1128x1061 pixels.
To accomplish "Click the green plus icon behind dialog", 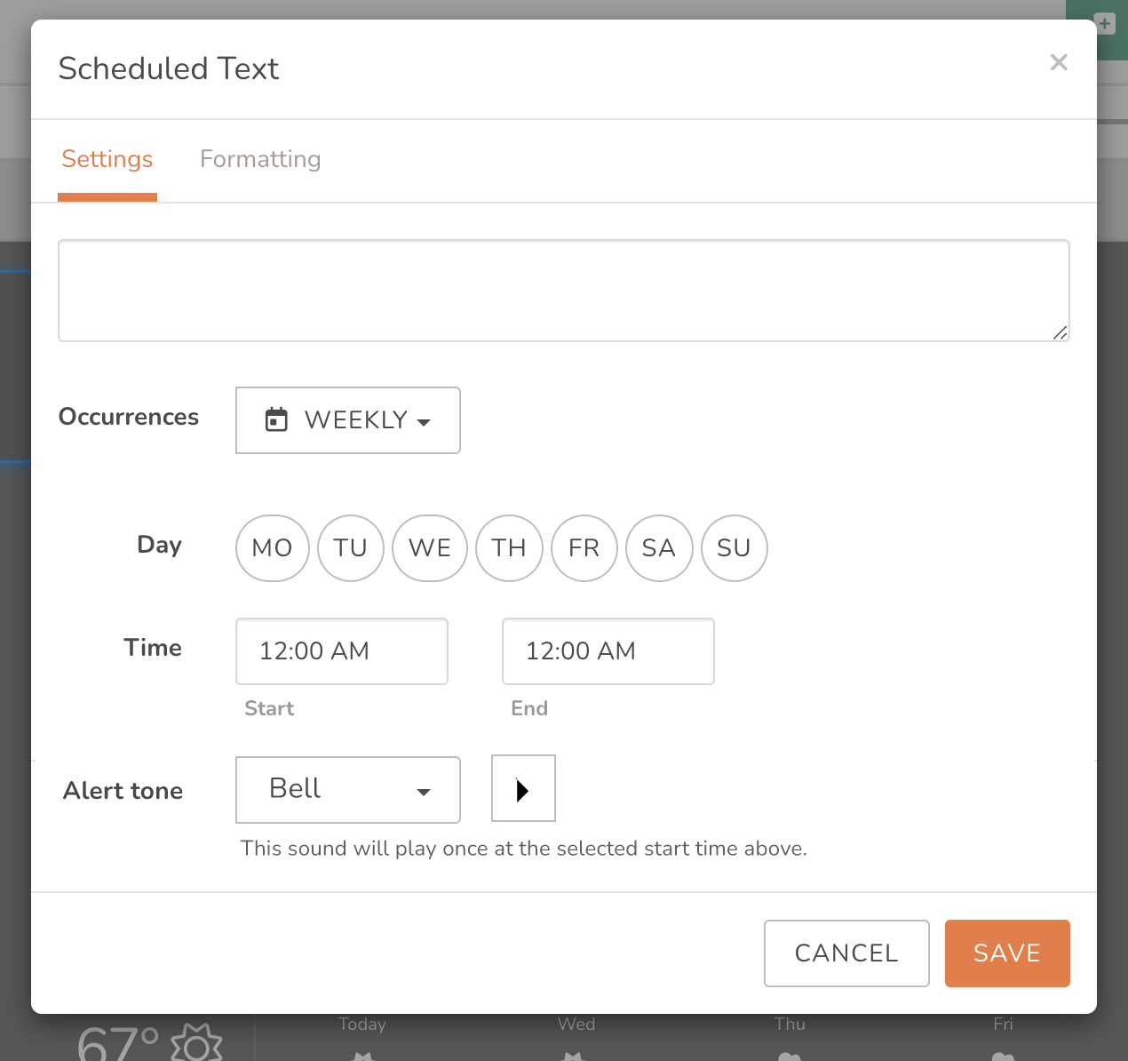I will click(x=1105, y=23).
